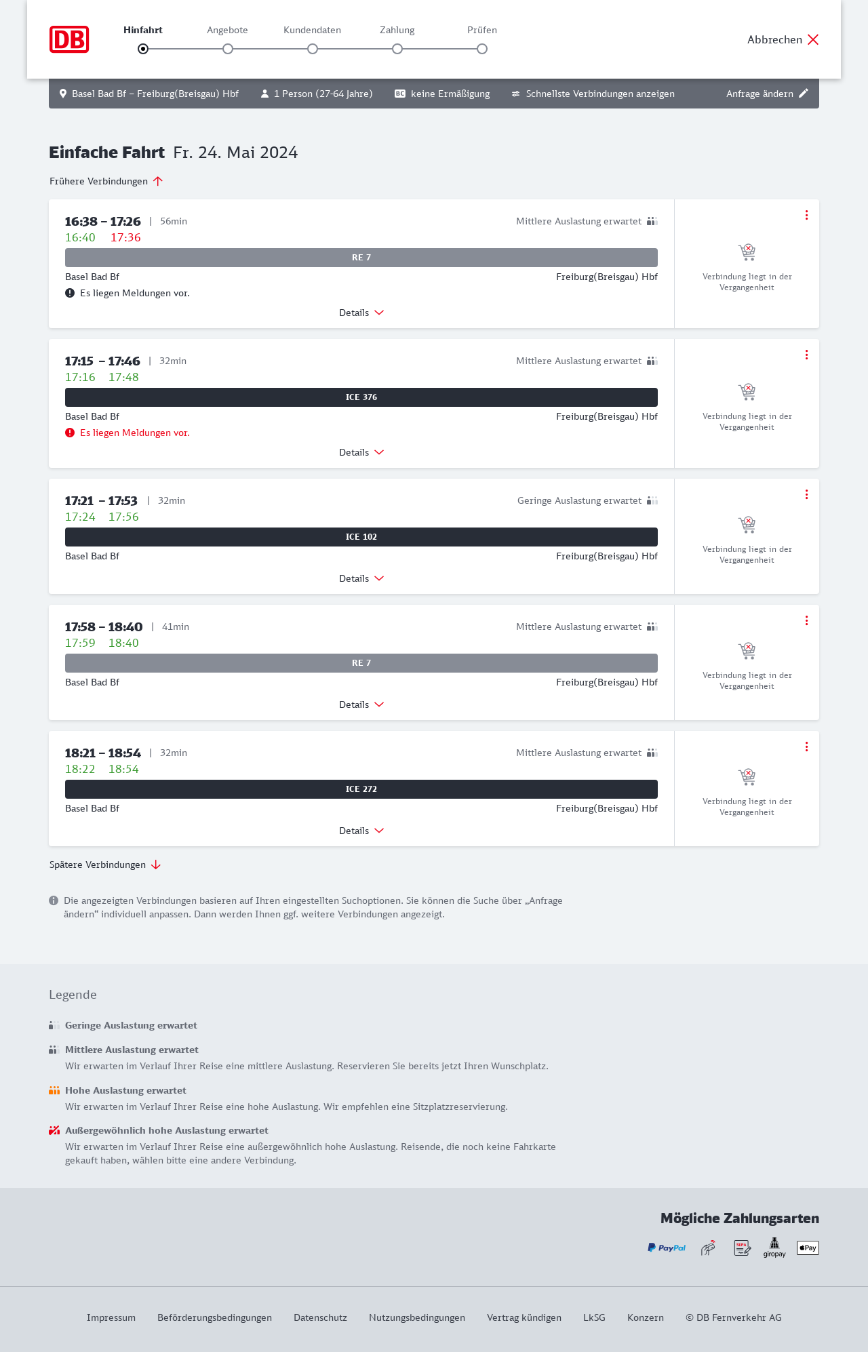Load Spätere Verbindungen
Screen dimensions: 868x1352
coord(105,864)
